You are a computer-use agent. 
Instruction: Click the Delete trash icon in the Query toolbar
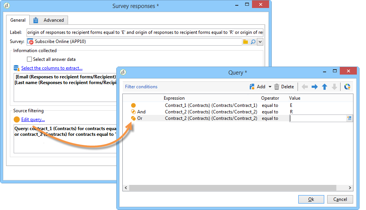pos(277,87)
